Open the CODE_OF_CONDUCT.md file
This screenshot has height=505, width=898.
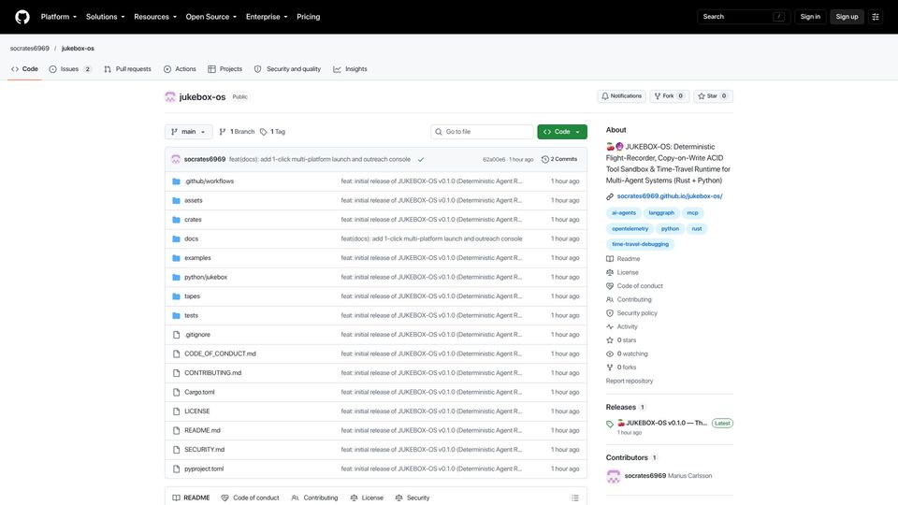(220, 353)
